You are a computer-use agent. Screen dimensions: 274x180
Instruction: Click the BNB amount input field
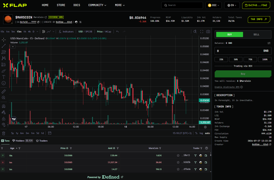click(x=243, y=51)
